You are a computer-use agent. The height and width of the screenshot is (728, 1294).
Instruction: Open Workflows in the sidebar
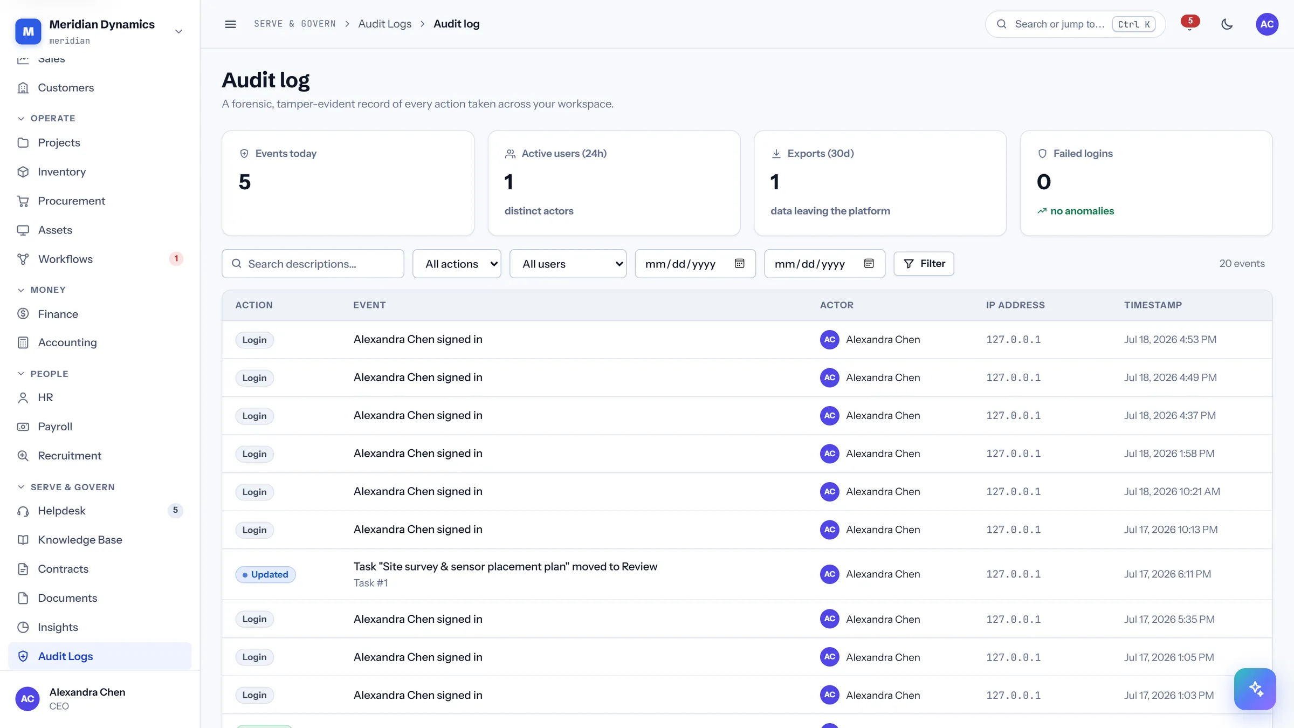(100, 259)
